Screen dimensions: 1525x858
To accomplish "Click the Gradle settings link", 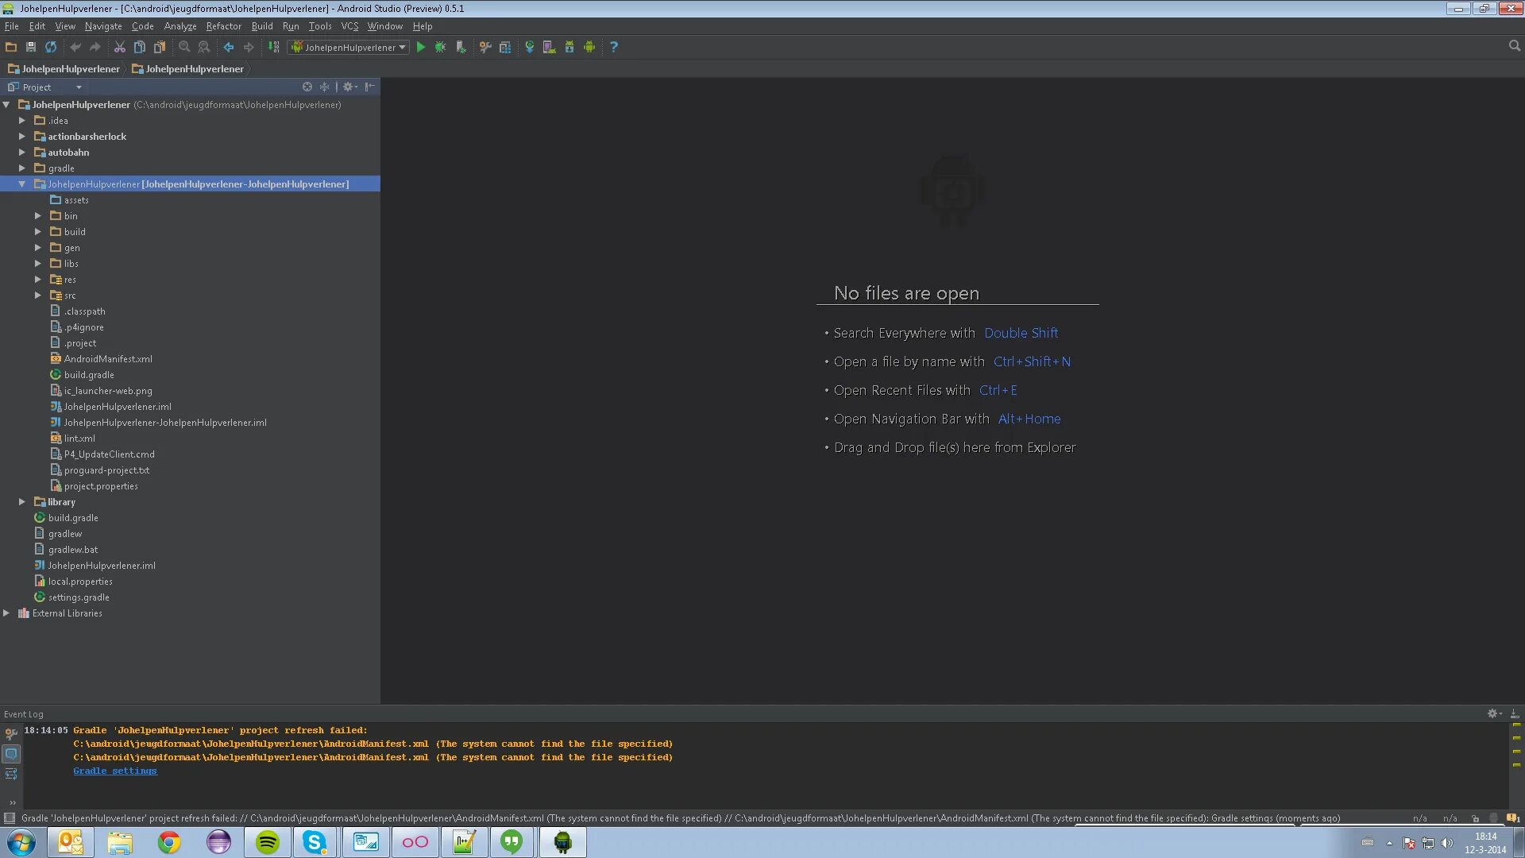I will tap(115, 771).
